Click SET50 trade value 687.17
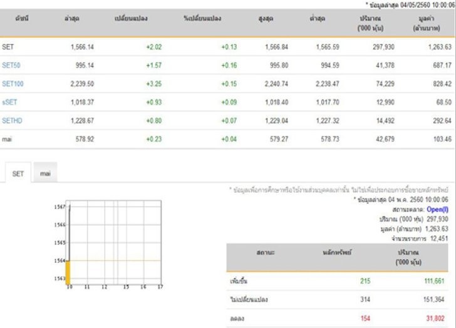 coord(442,65)
